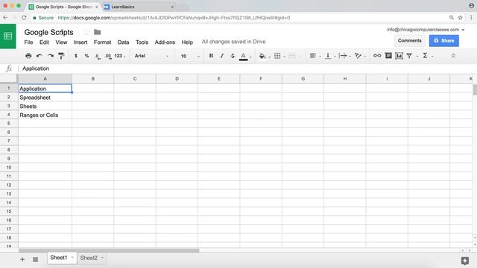The image size is (477, 268).
Task: Open the File menu
Action: (28, 42)
